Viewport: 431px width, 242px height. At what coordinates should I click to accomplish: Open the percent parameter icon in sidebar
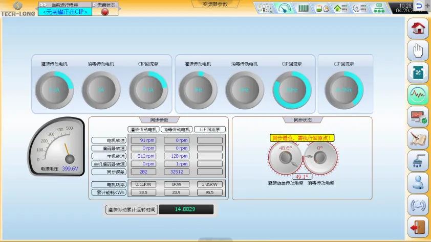click(418, 72)
